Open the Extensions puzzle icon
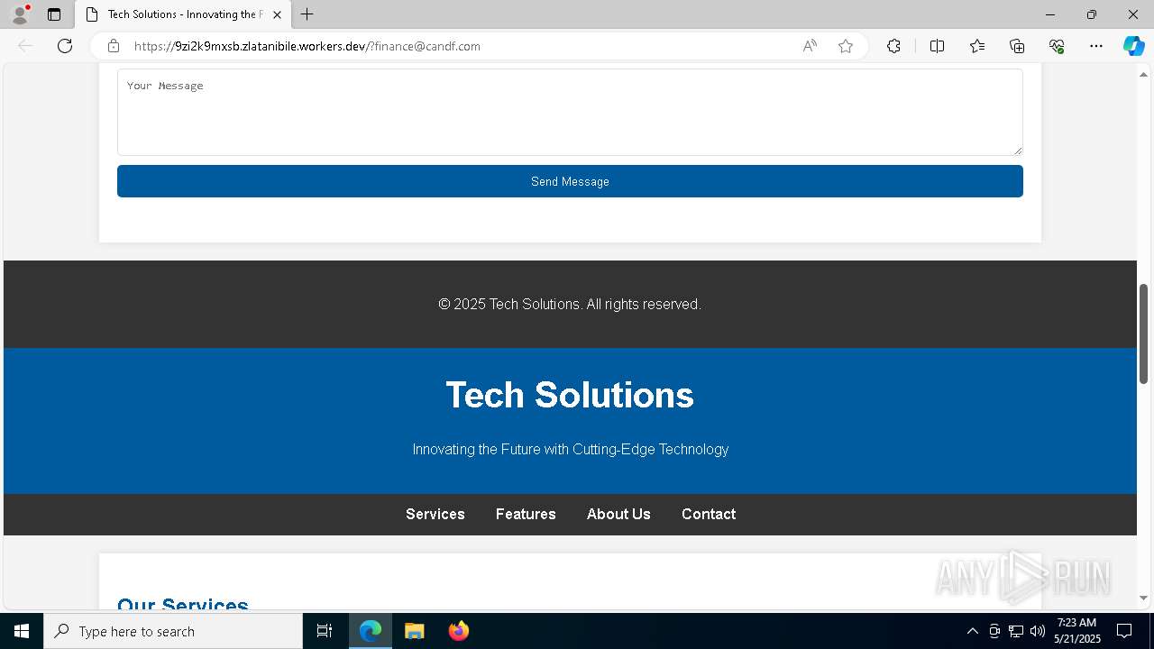This screenshot has height=649, width=1154. click(893, 46)
